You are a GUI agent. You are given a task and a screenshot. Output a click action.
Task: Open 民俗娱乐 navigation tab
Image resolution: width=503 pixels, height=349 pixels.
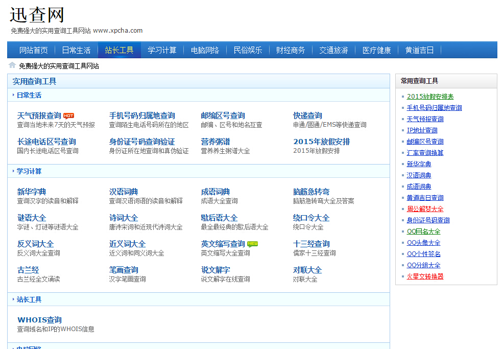pyautogui.click(x=248, y=51)
